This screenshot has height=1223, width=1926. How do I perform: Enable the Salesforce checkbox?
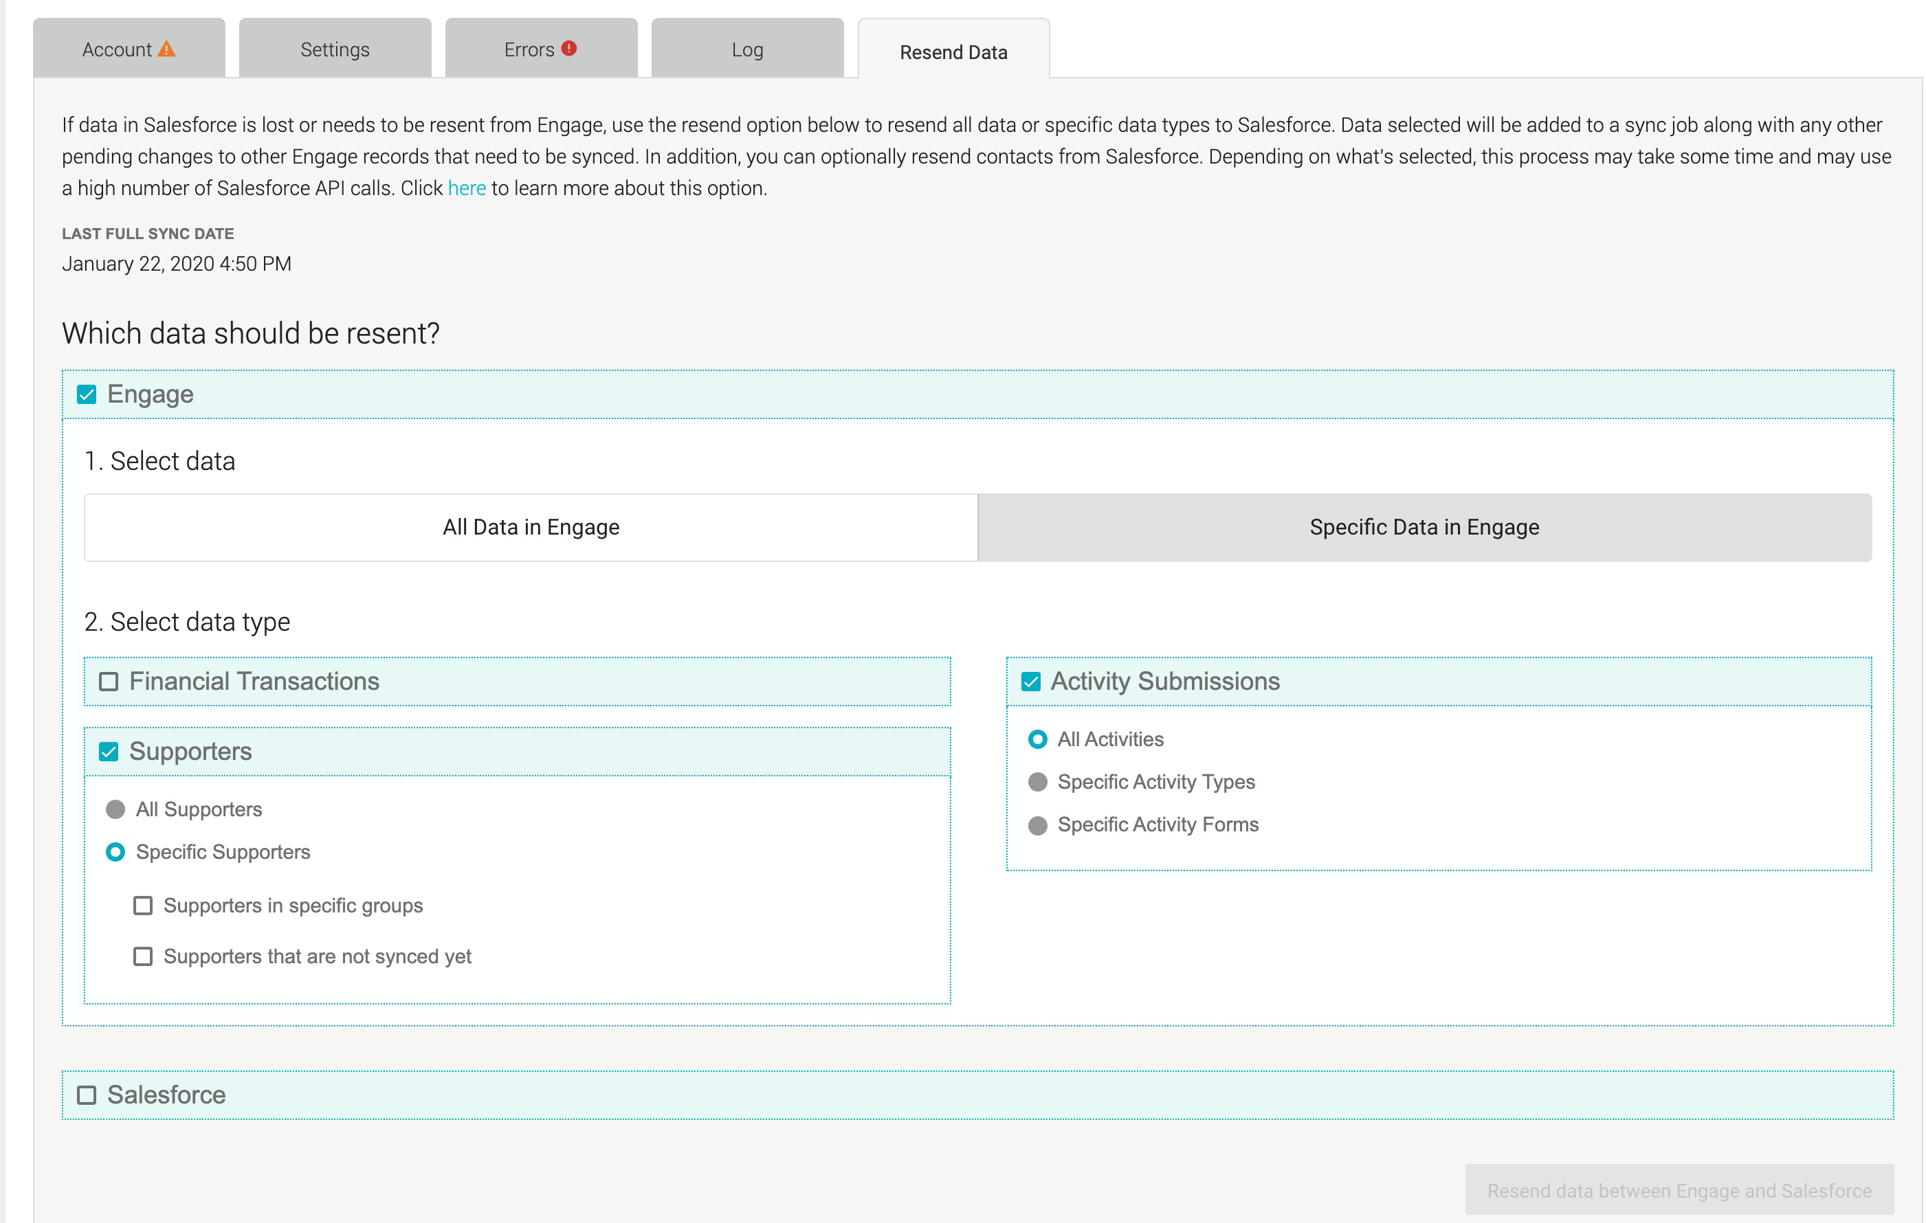[x=87, y=1095]
